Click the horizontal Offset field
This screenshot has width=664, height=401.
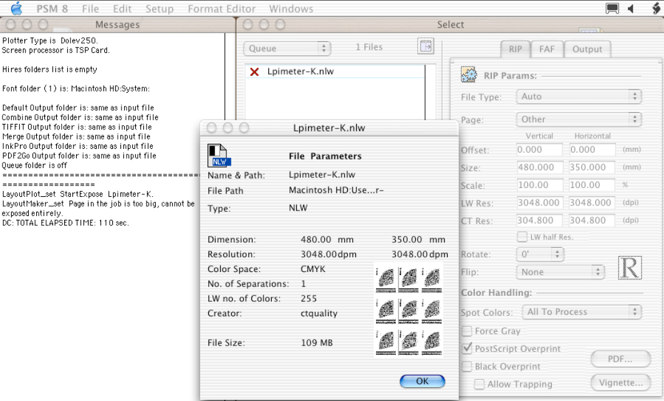(x=592, y=149)
